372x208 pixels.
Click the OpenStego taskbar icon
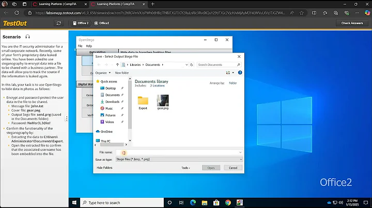[240, 202]
